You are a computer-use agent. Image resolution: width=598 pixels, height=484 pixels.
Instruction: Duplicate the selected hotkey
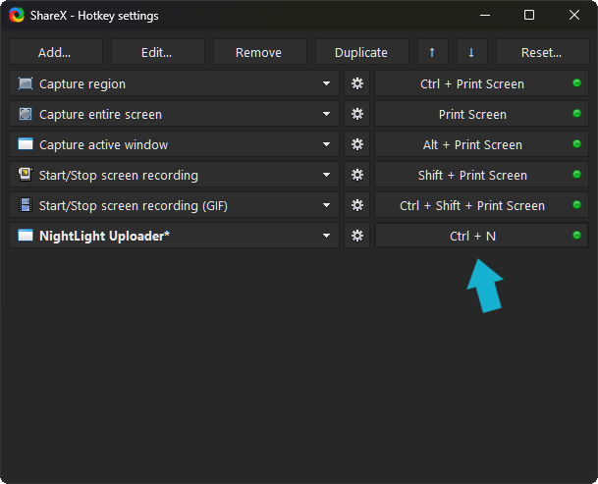pos(360,53)
